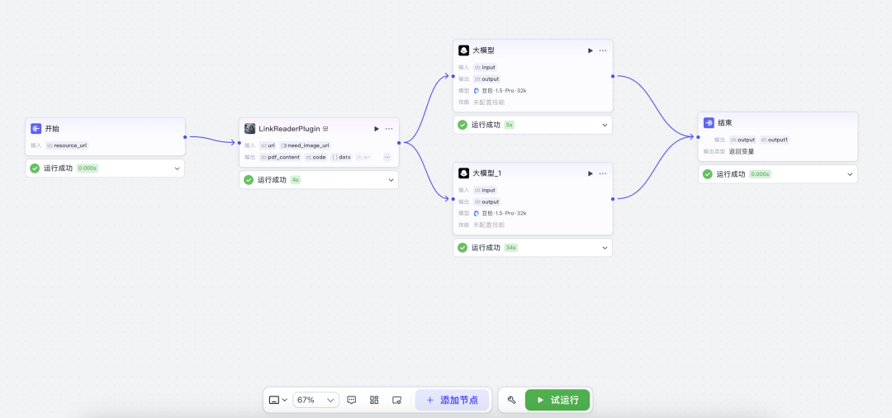Click the need_image_url input tag
The image size is (892, 418).
[x=306, y=145]
